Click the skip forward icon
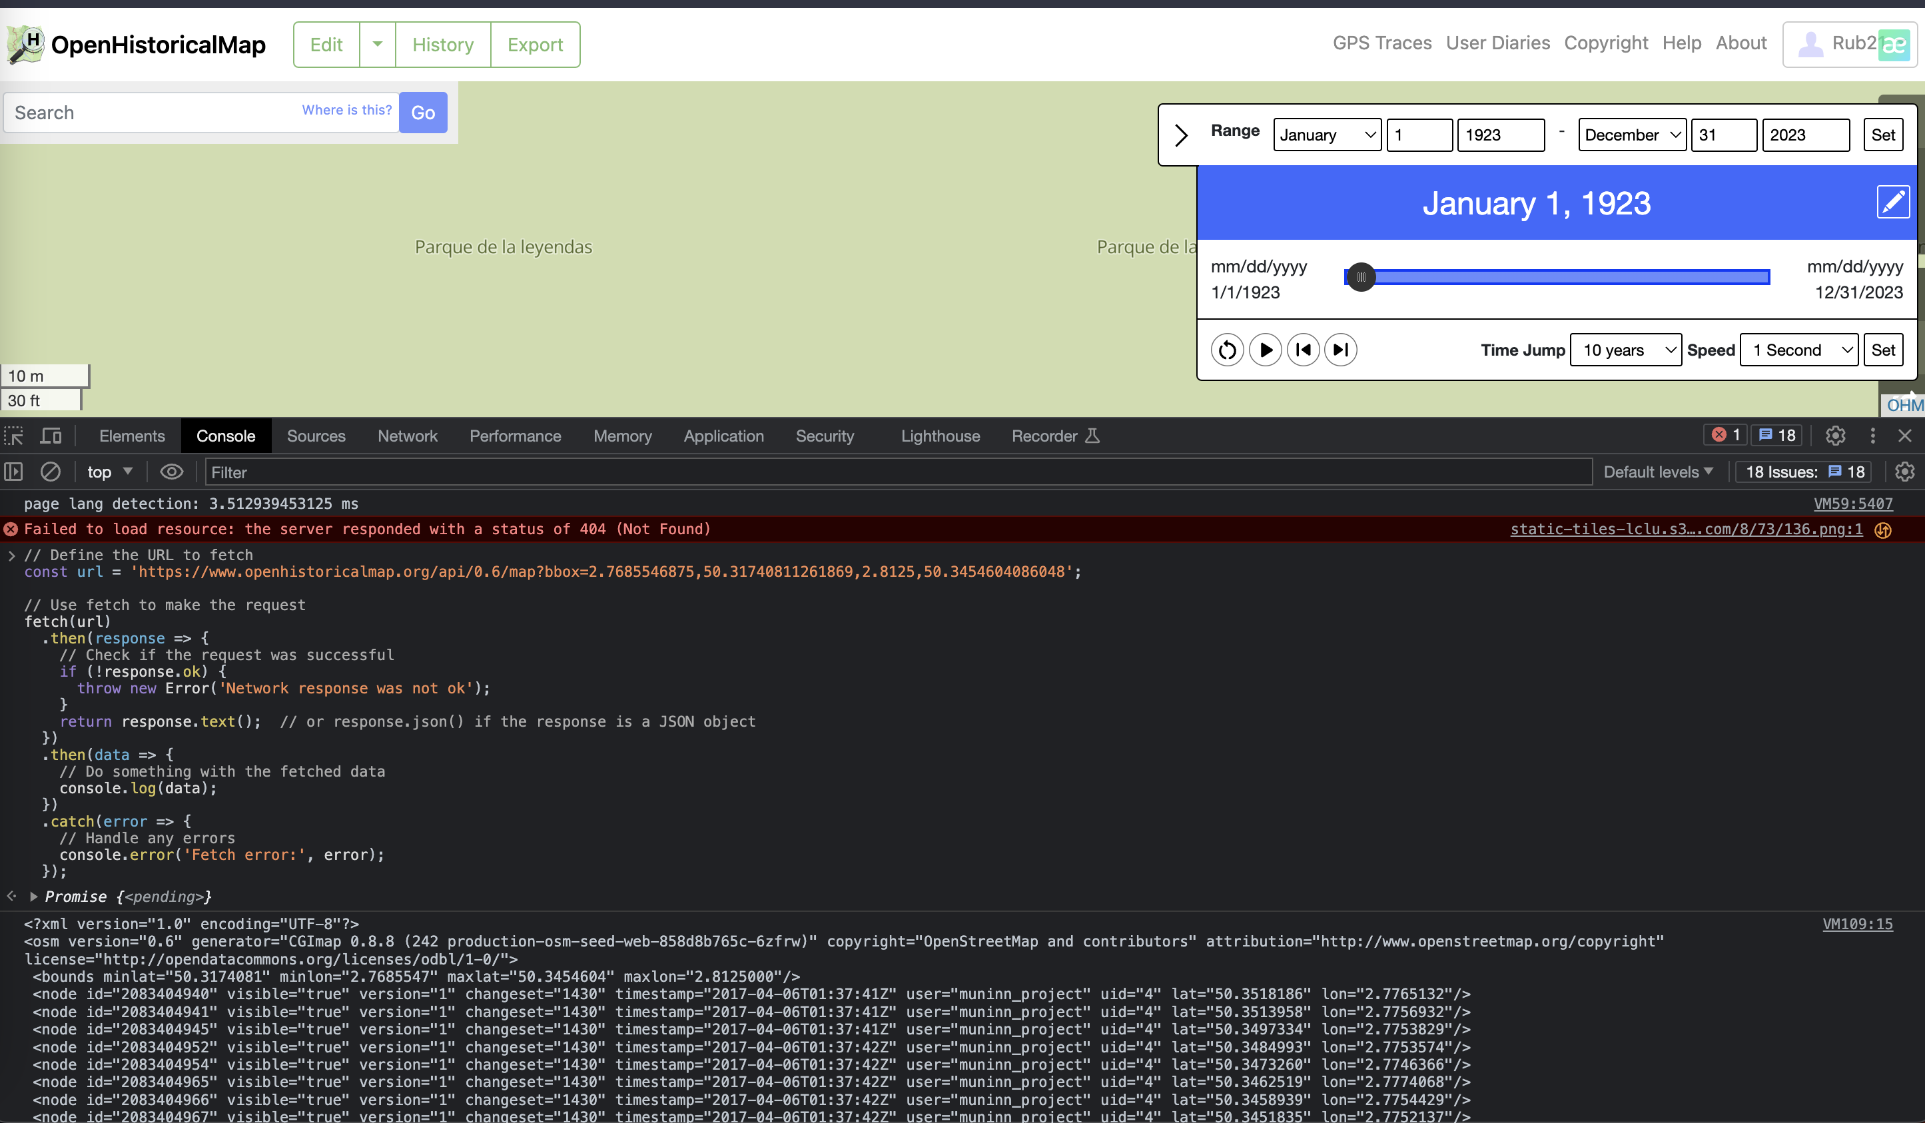 click(x=1341, y=350)
